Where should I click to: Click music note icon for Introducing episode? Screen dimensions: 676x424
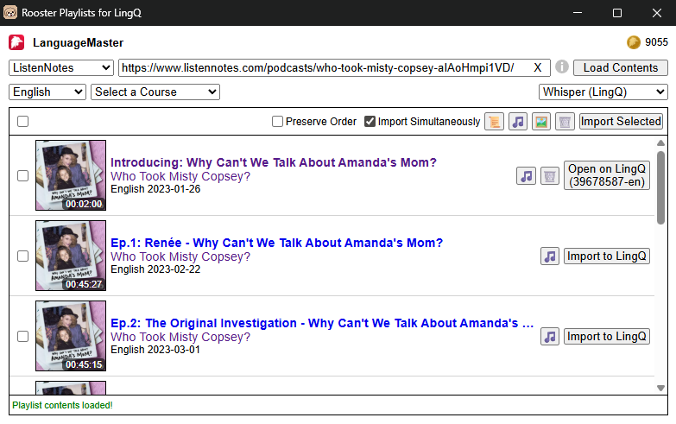pos(526,176)
